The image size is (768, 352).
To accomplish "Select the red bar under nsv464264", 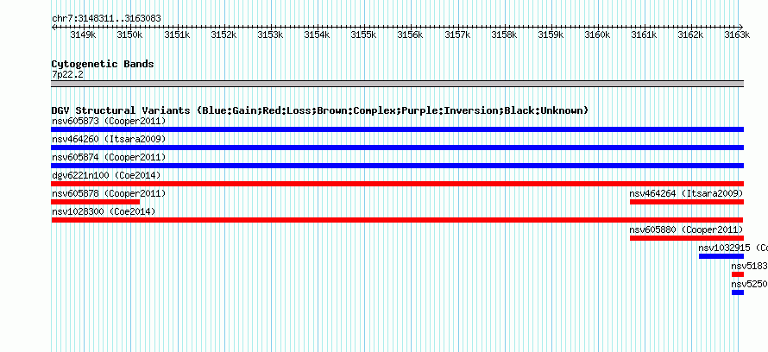I will [687, 202].
